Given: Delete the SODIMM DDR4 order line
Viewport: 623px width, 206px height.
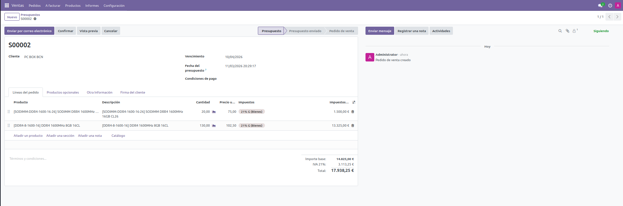Looking at the screenshot, I should pyautogui.click(x=353, y=112).
